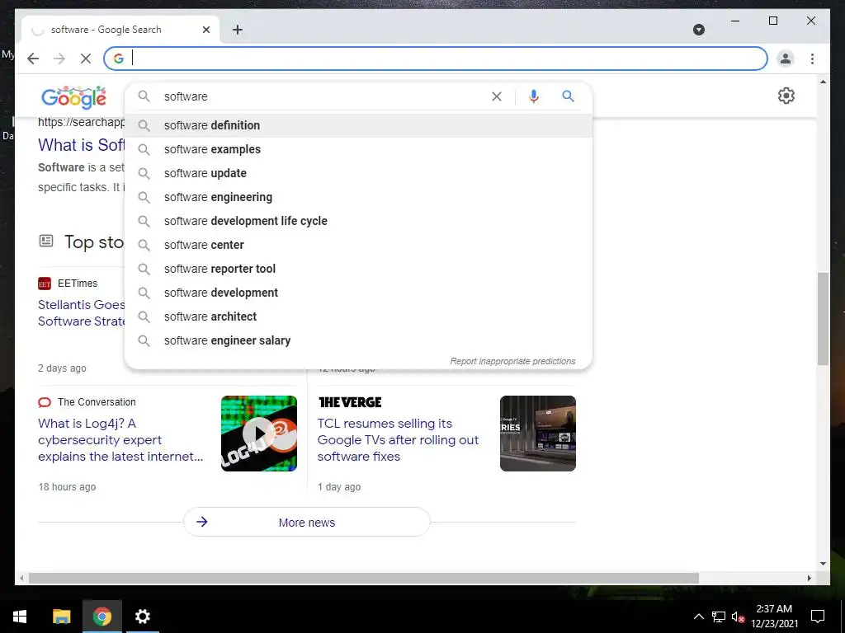Viewport: 845px width, 633px height.
Task: Submit search with blue magnifier icon
Action: pyautogui.click(x=568, y=96)
